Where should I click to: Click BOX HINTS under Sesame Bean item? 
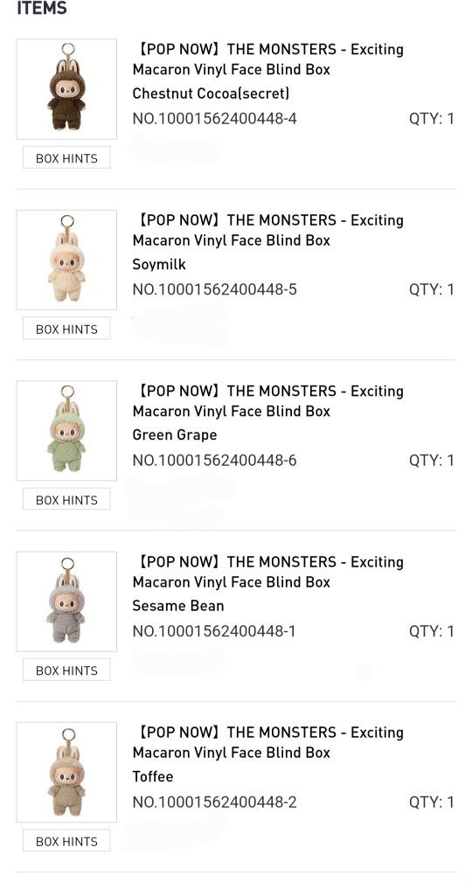66,670
